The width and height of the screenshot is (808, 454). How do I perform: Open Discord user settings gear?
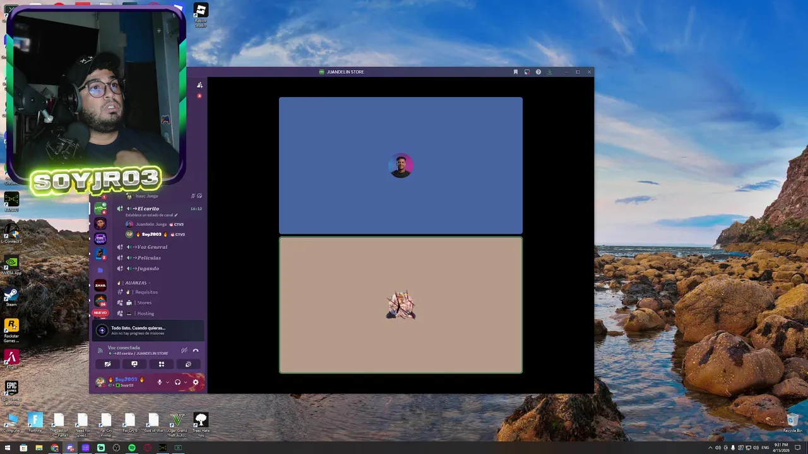pyautogui.click(x=196, y=382)
